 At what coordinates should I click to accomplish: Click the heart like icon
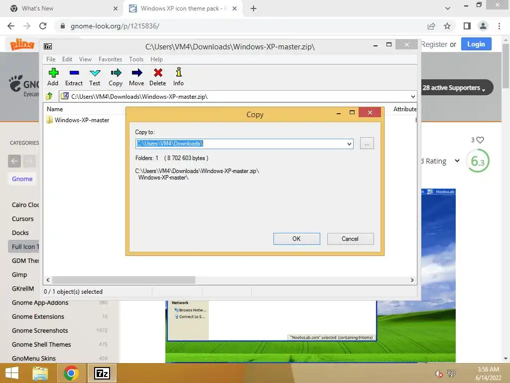480,140
